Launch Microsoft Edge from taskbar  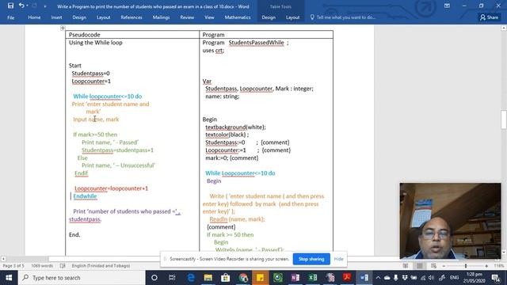click(x=191, y=278)
